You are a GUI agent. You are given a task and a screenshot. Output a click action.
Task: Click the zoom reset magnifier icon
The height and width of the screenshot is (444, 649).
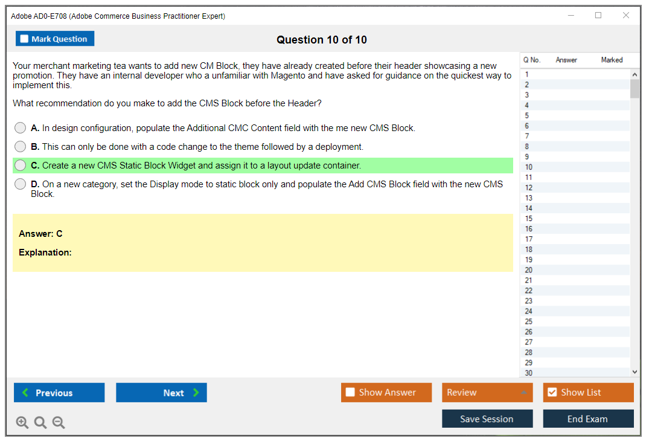[40, 423]
